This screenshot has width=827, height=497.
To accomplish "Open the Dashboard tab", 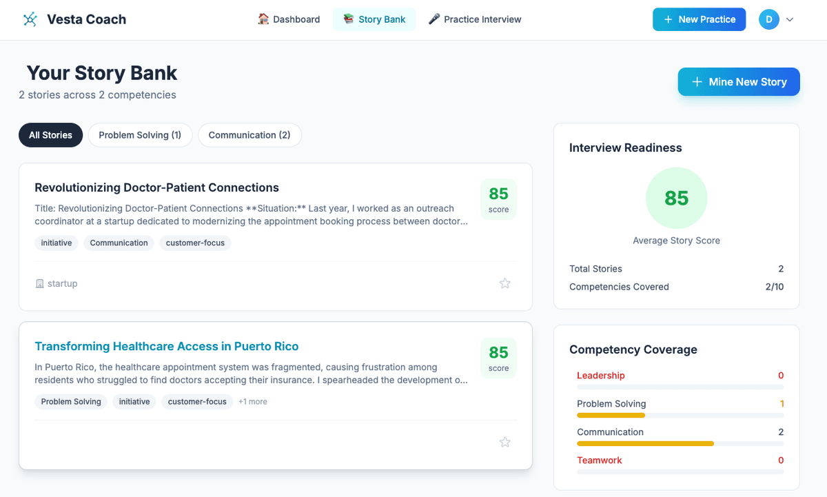I will click(x=289, y=19).
